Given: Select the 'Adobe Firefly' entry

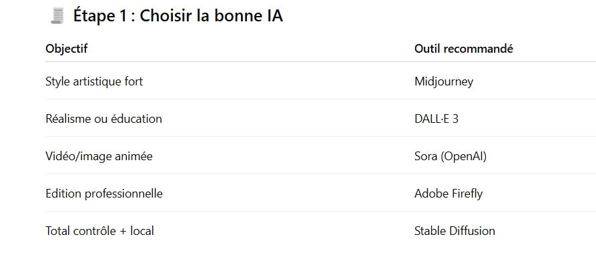Looking at the screenshot, I should tap(449, 194).
